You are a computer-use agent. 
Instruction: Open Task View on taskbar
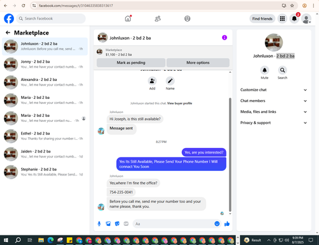(30, 241)
